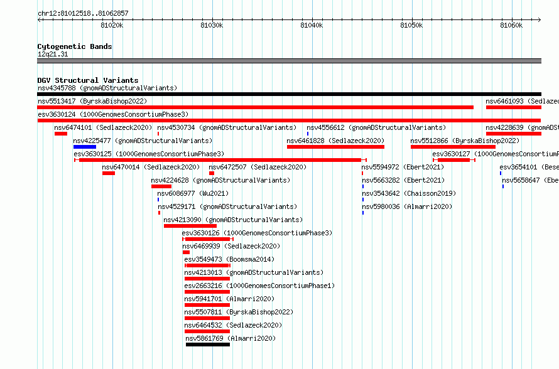Click nsv6469939 Sedlazeck2020 label
The height and width of the screenshot is (369, 559).
[231, 246]
